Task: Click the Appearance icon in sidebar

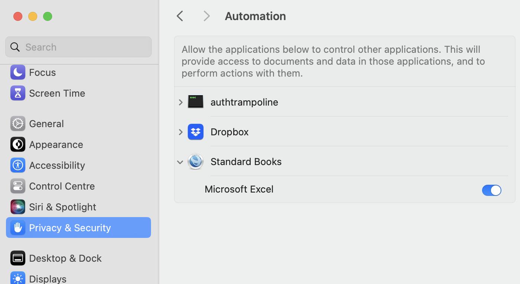Action: tap(17, 144)
